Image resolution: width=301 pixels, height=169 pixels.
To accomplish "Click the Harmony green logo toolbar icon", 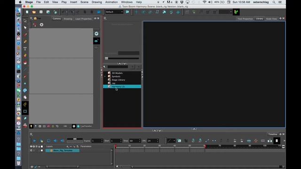I will pos(236,12).
